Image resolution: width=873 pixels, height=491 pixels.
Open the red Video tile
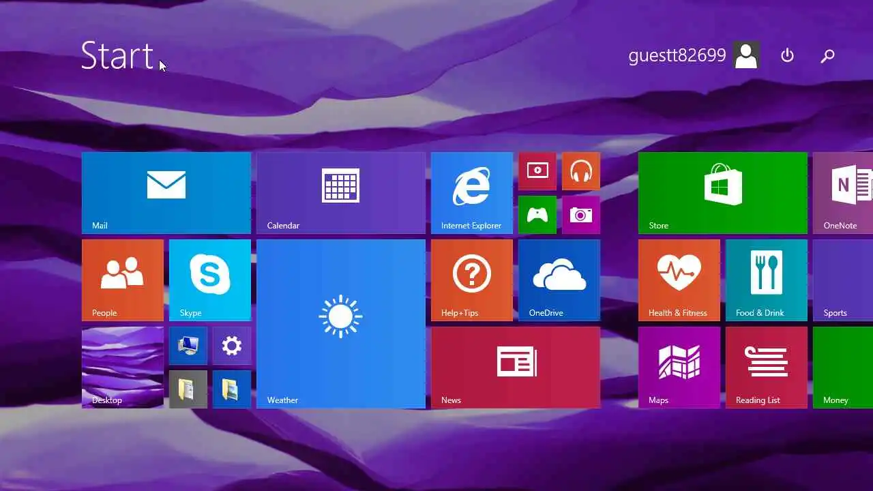click(x=537, y=171)
